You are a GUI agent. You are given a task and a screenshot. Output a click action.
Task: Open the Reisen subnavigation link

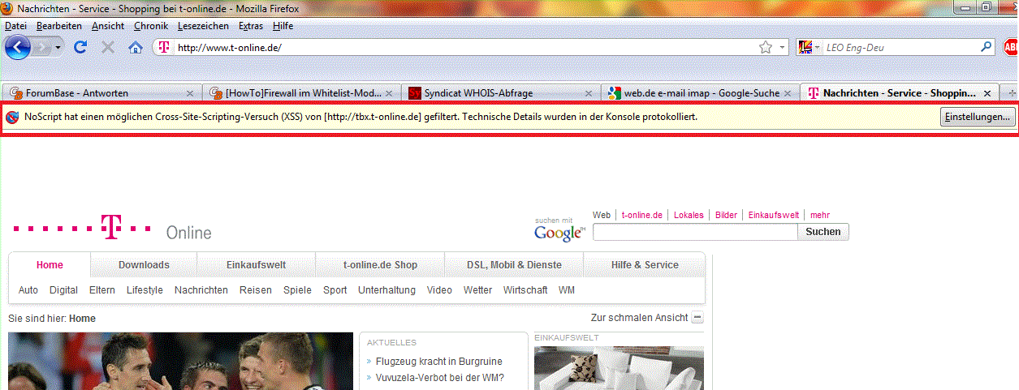[256, 289]
